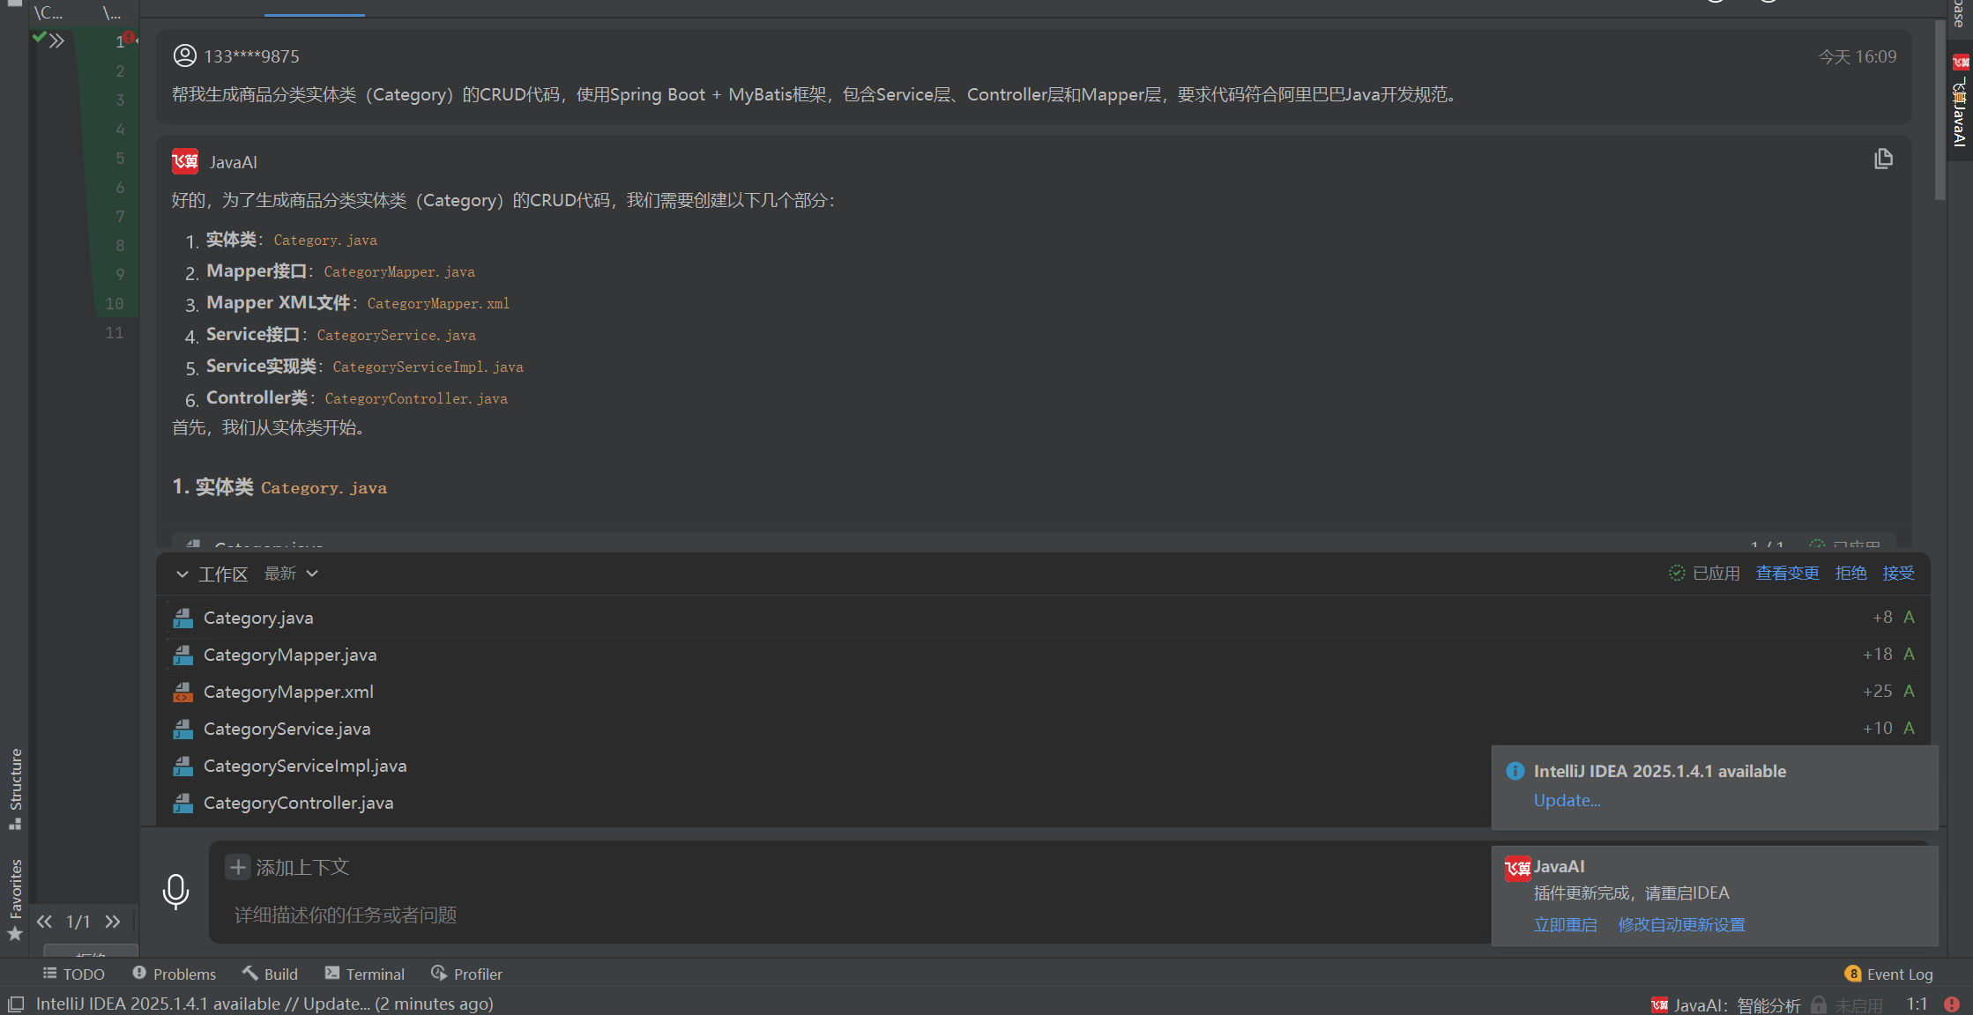This screenshot has height=1015, width=1973.
Task: Open the Profiler tool window
Action: pyautogui.click(x=466, y=974)
